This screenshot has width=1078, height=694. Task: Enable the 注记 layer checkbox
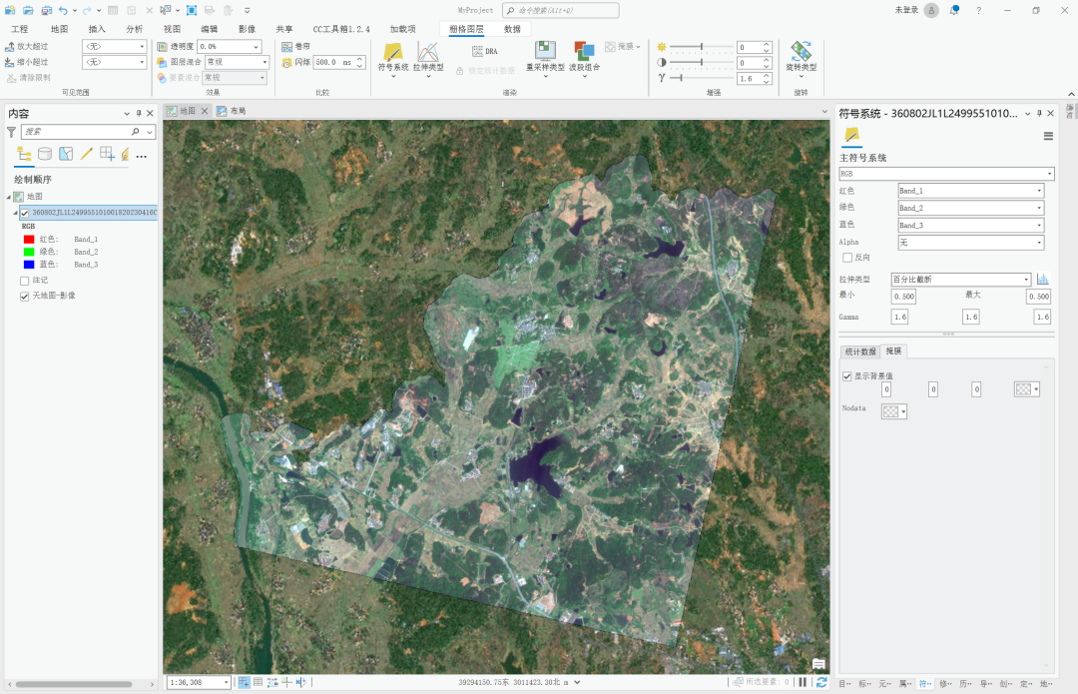point(25,281)
